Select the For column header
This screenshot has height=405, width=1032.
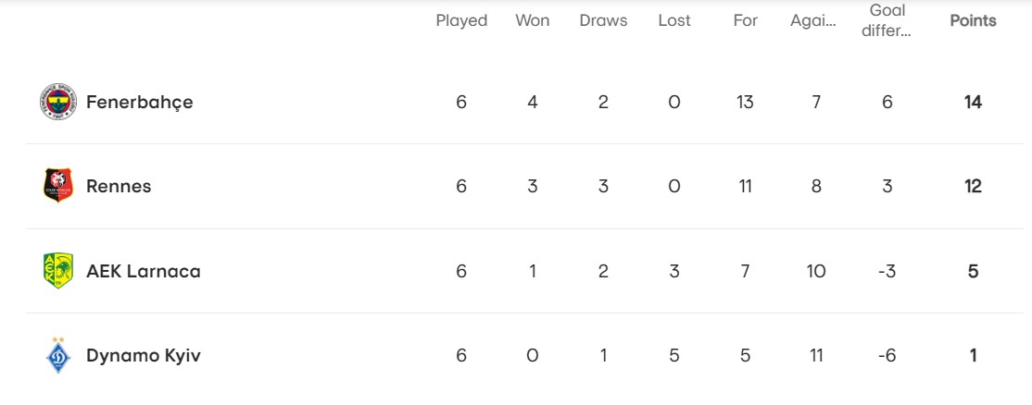pos(746,21)
